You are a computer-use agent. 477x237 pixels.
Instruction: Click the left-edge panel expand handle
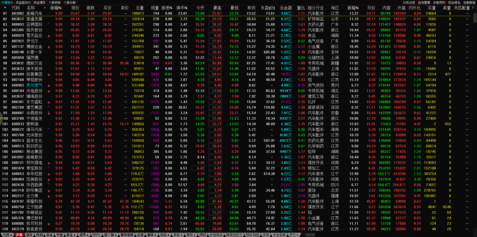tap(1, 118)
